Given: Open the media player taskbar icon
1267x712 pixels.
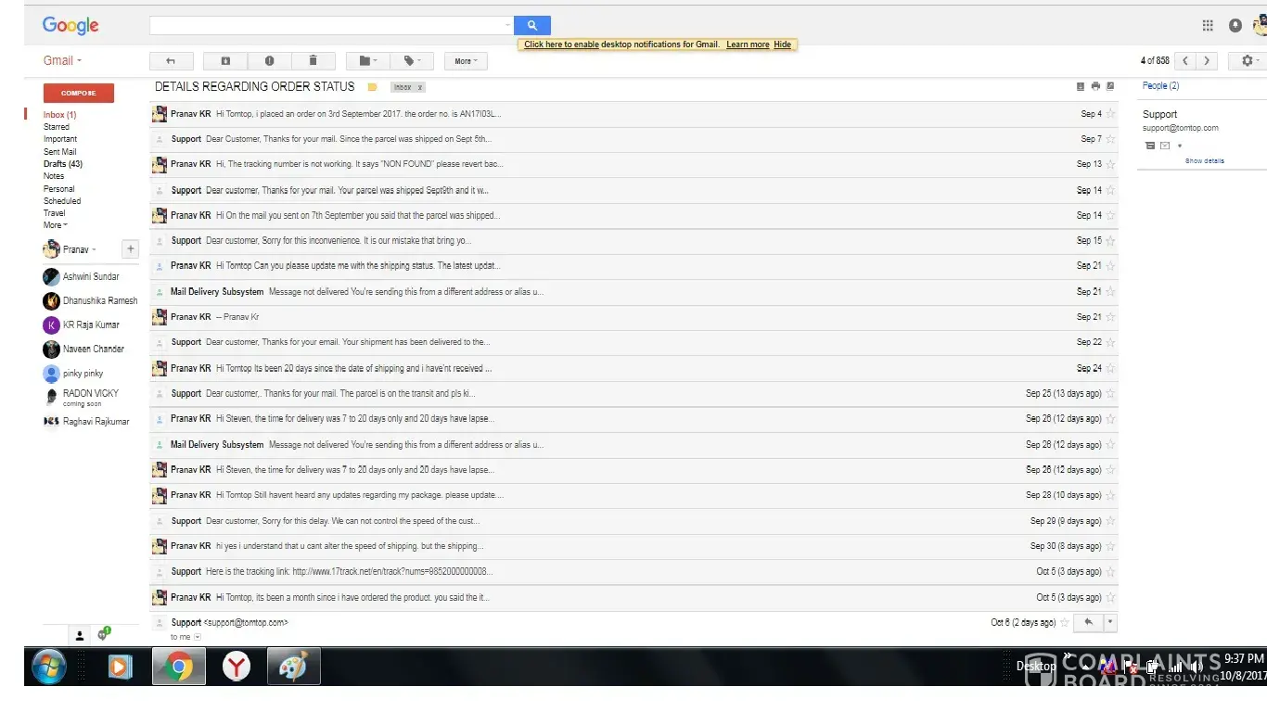Looking at the screenshot, I should click(120, 667).
